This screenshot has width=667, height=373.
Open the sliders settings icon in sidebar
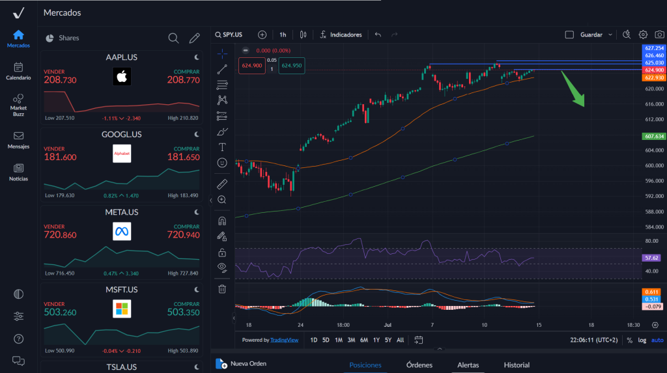pos(18,316)
